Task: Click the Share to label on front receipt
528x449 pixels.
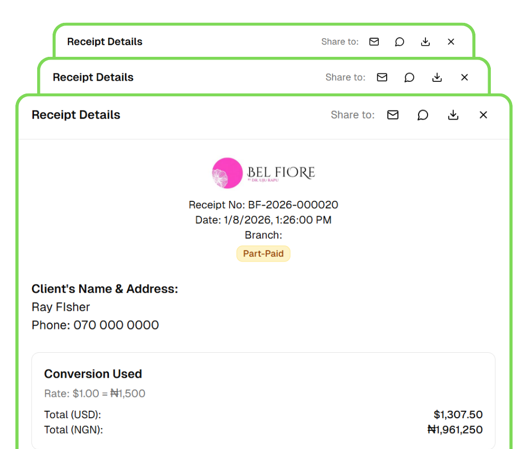Action: (x=352, y=115)
